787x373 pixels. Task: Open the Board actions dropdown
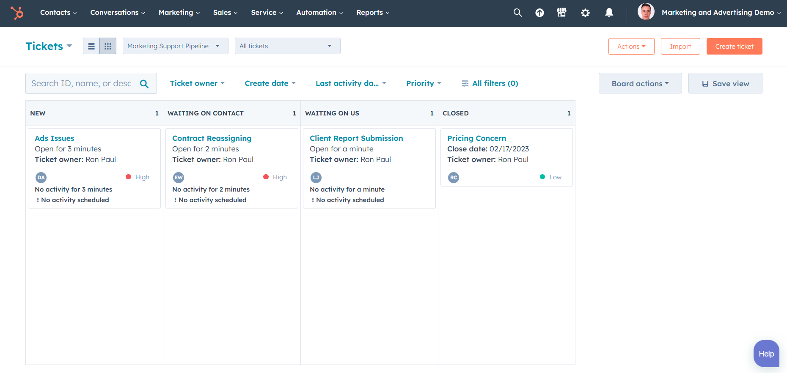pos(640,83)
